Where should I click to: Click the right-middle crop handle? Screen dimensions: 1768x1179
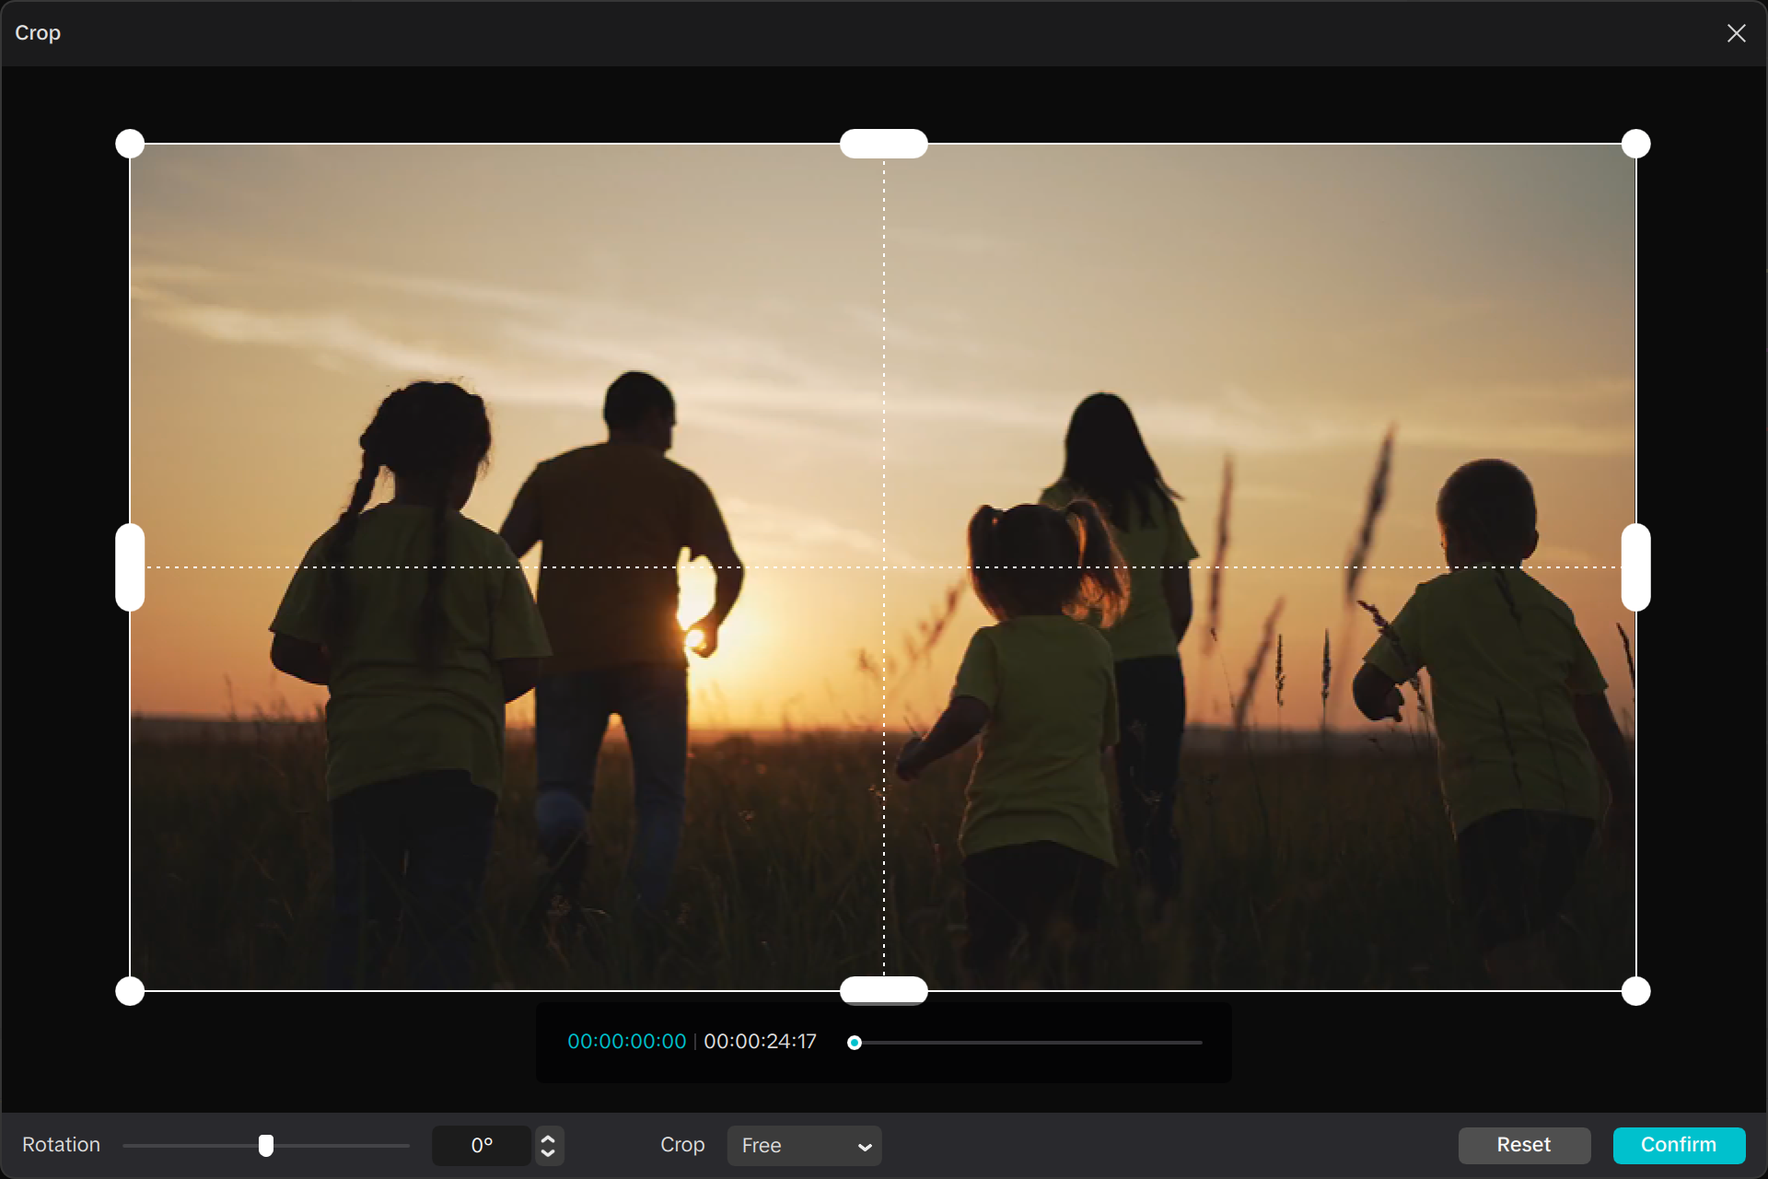(1635, 566)
